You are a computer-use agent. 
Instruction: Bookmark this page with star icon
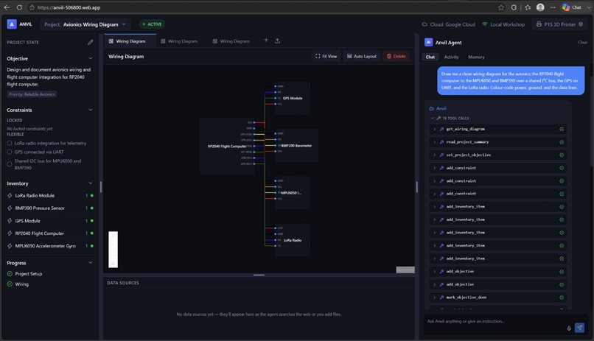pos(501,7)
